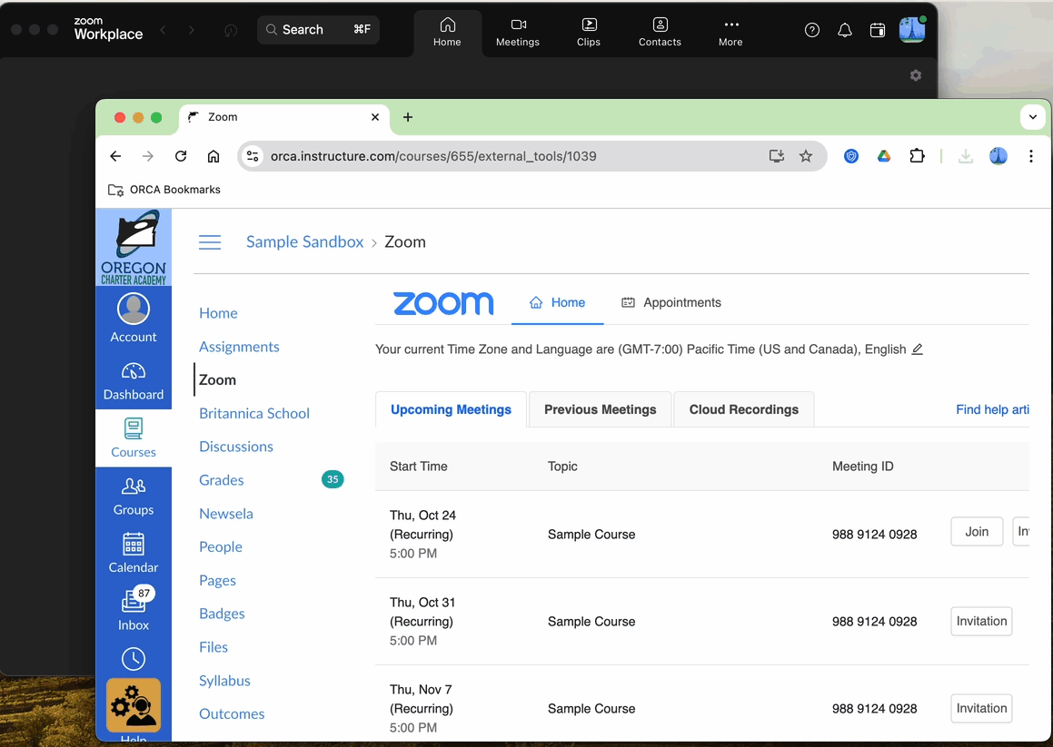Open Discussions course link
The height and width of the screenshot is (747, 1053).
pyautogui.click(x=236, y=447)
